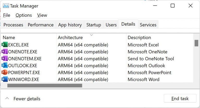Click the vertical scrollbar thumb

point(196,43)
